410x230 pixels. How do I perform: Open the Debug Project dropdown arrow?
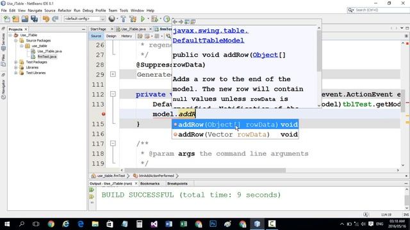tap(160, 19)
